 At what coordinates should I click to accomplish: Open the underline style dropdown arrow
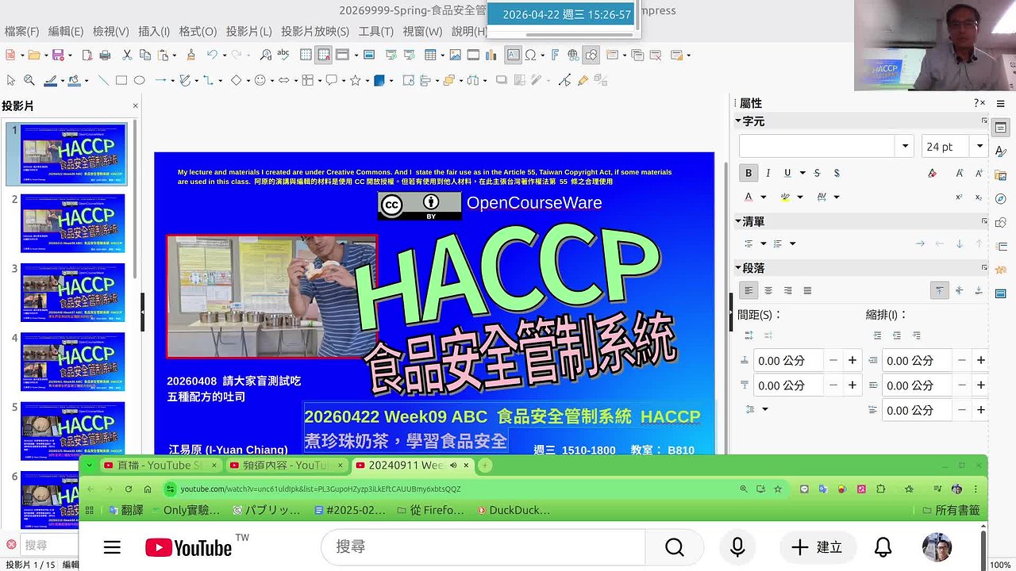click(x=802, y=173)
